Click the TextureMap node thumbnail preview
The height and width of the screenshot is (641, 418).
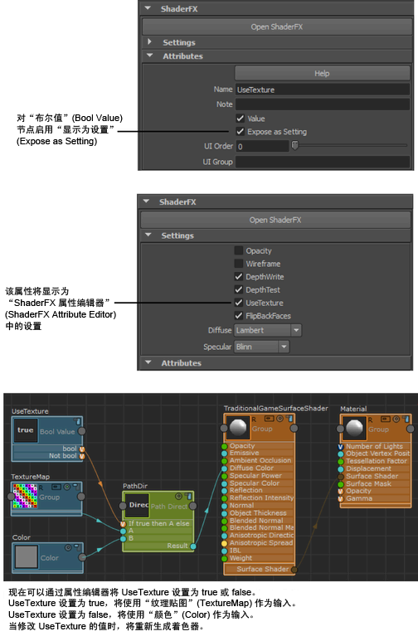point(25,496)
